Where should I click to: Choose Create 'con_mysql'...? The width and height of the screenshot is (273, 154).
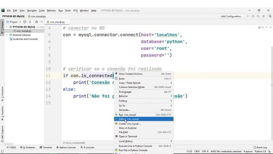click(144, 124)
